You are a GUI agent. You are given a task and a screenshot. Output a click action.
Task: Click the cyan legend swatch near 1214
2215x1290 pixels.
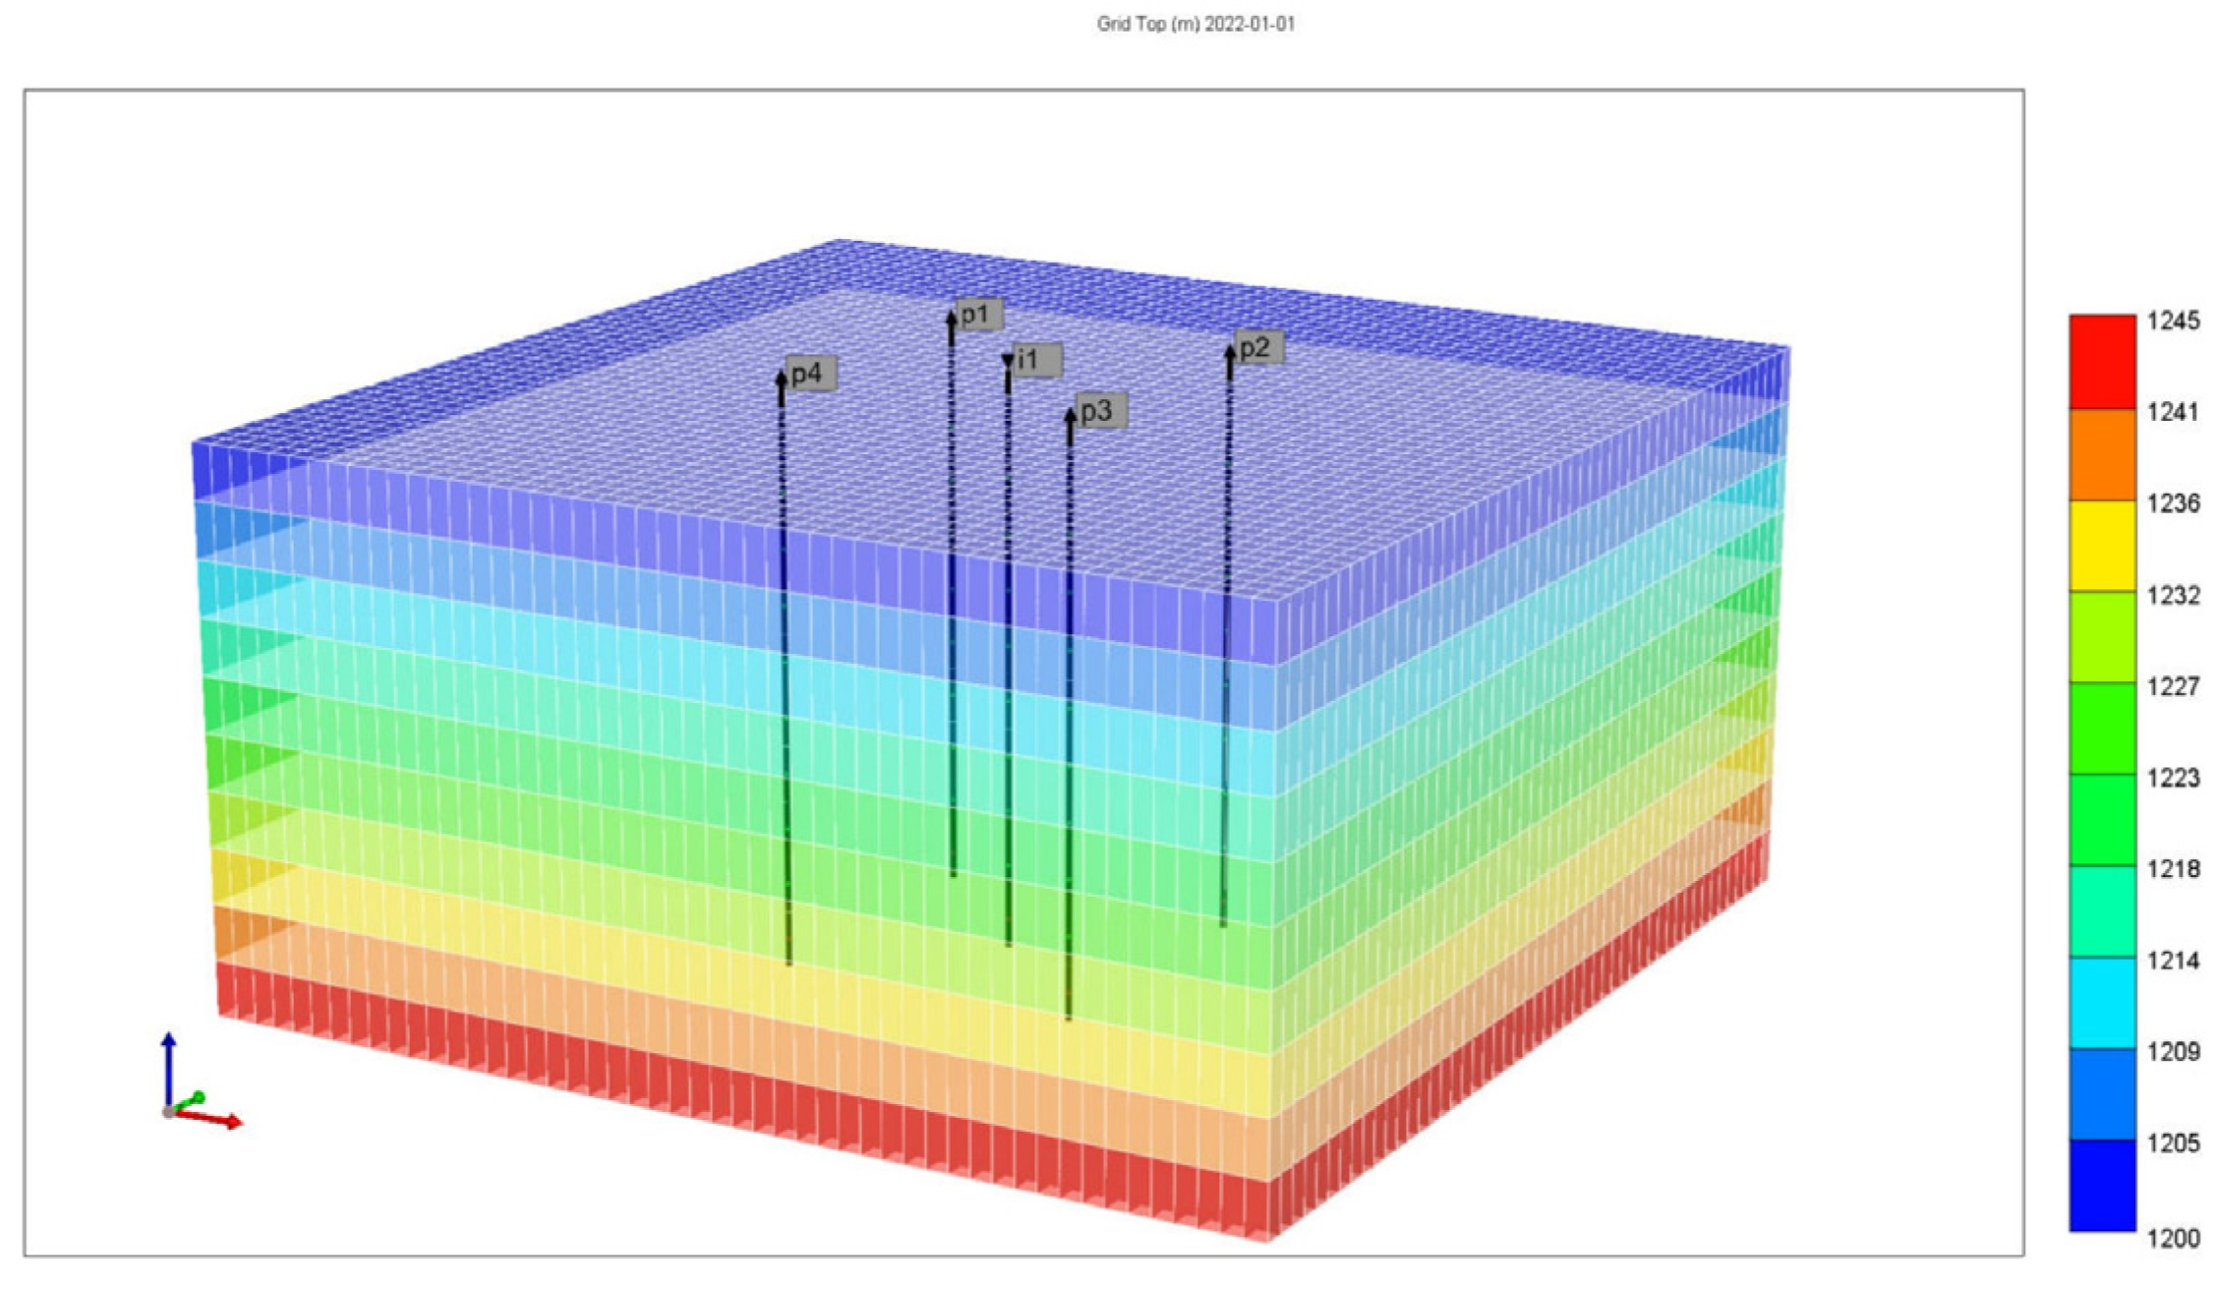2102,1001
